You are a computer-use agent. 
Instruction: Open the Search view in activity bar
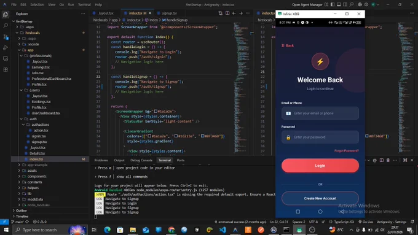point(6,26)
